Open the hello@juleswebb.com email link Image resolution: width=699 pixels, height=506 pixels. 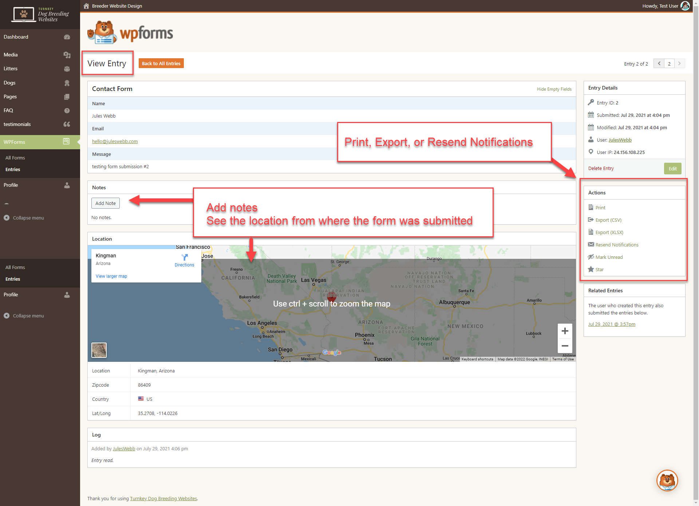point(115,141)
